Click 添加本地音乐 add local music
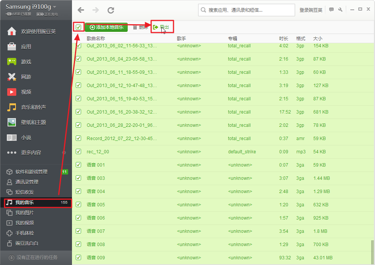The width and height of the screenshot is (375, 265). (x=106, y=27)
